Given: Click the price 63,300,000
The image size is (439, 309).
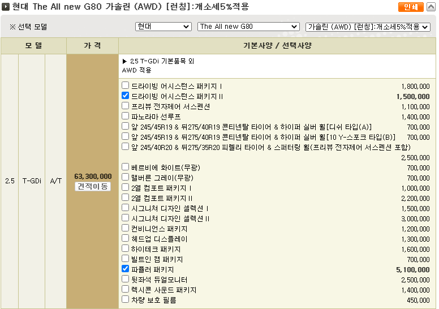Looking at the screenshot, I should click(x=93, y=176).
